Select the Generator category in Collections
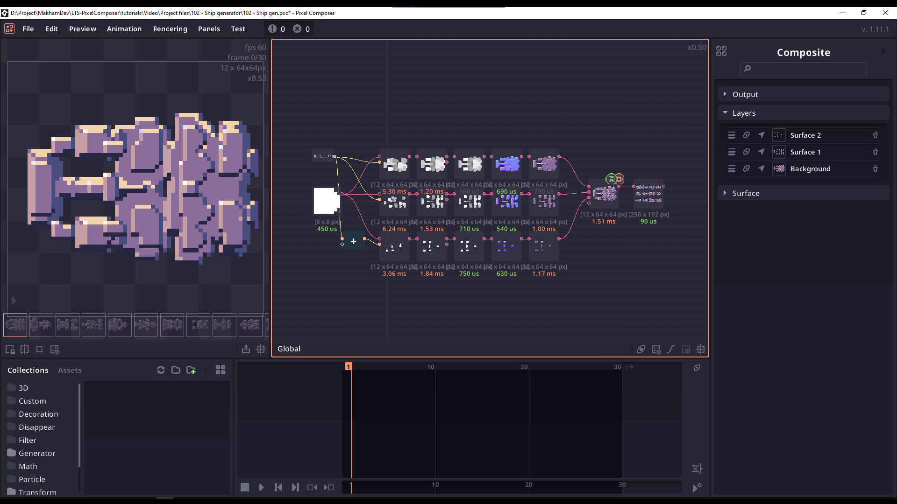Screen dimensions: 897x504 point(36,453)
